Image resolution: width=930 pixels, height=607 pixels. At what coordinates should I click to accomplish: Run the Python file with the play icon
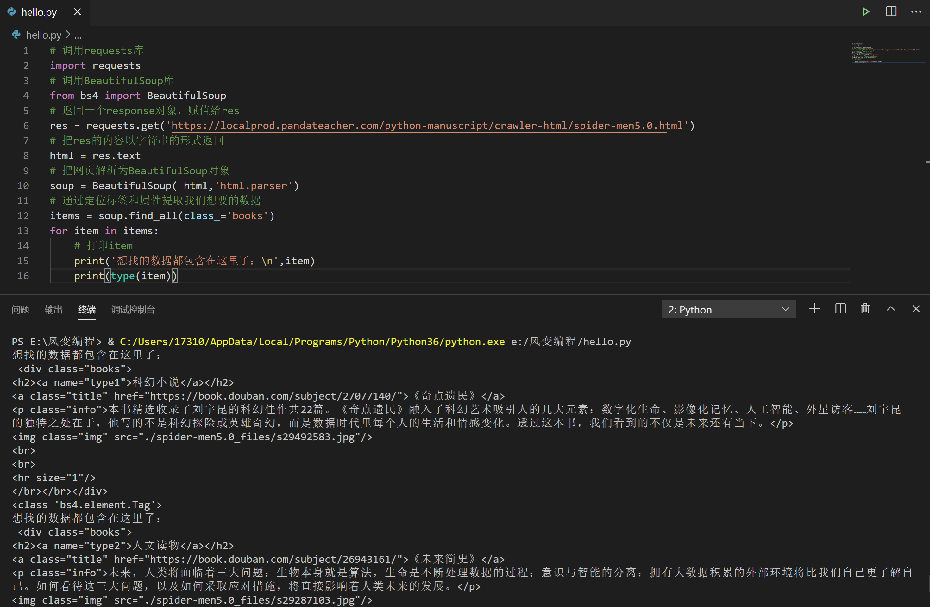(x=865, y=12)
